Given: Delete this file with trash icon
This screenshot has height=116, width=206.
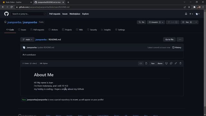Looking at the screenshot, I should pos(180,63).
